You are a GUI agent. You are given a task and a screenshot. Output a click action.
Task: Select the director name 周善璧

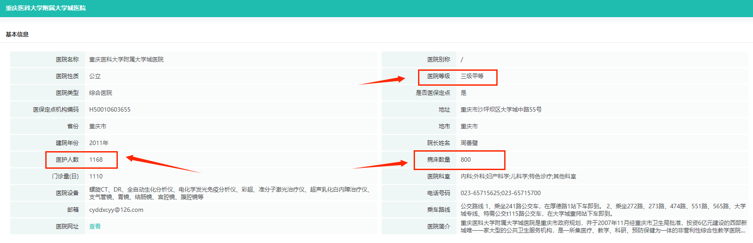pos(469,143)
